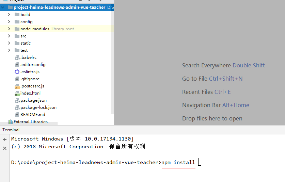Expand the config folder
285x182 pixels.
tap(9, 22)
